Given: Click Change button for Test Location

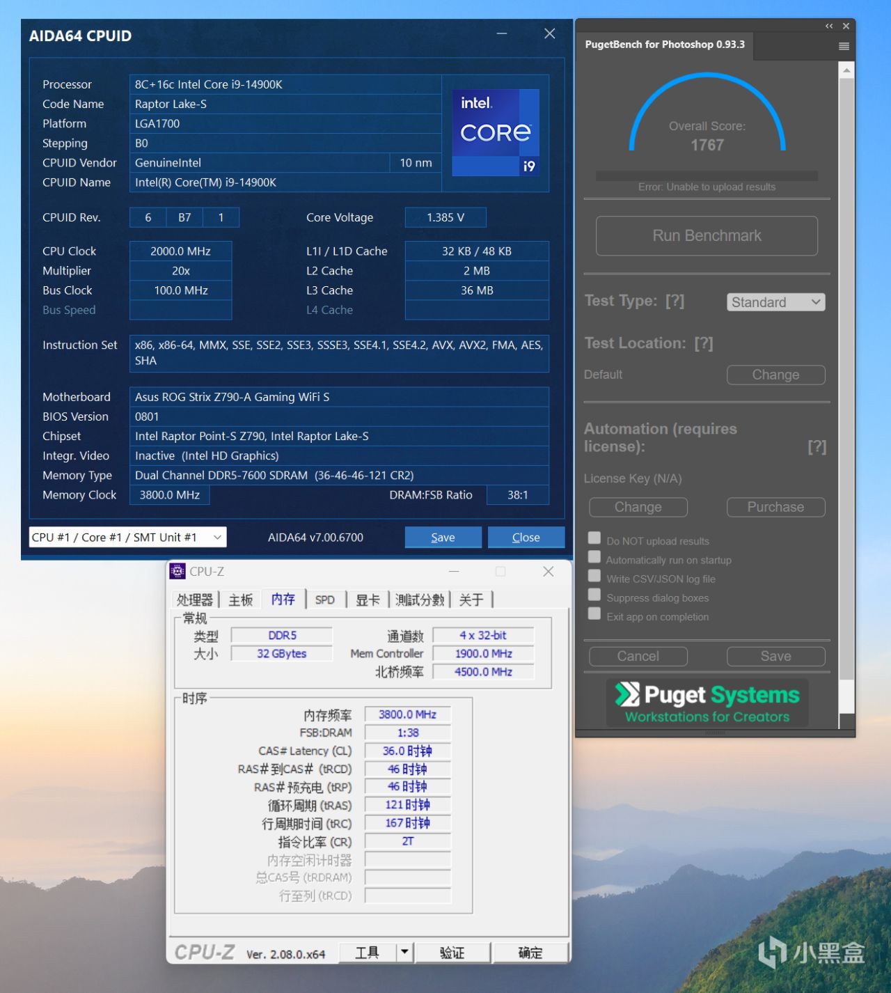Looking at the screenshot, I should pos(775,375).
